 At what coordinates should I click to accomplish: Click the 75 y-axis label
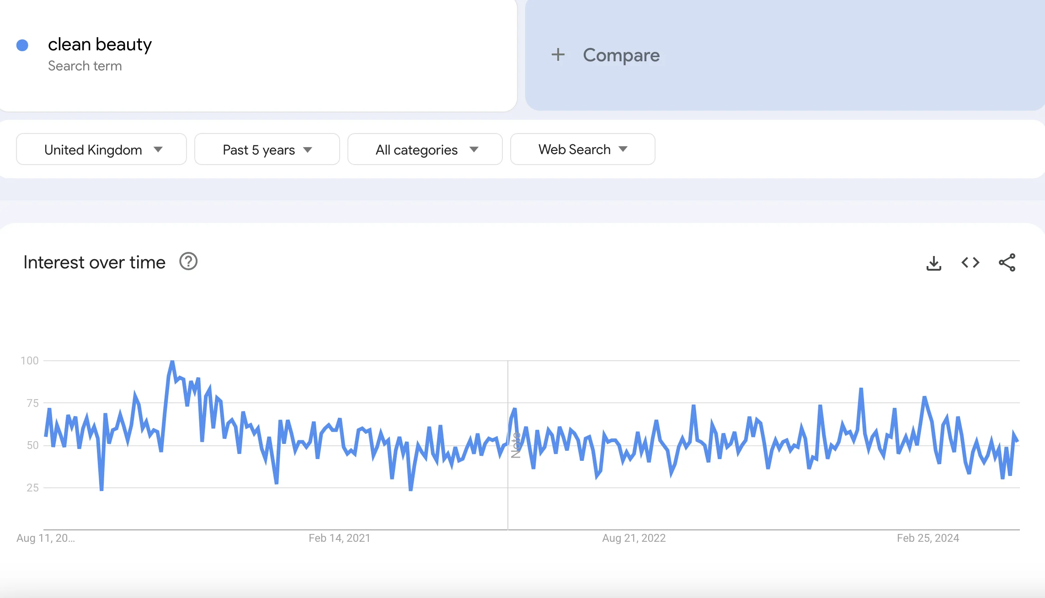pos(32,403)
